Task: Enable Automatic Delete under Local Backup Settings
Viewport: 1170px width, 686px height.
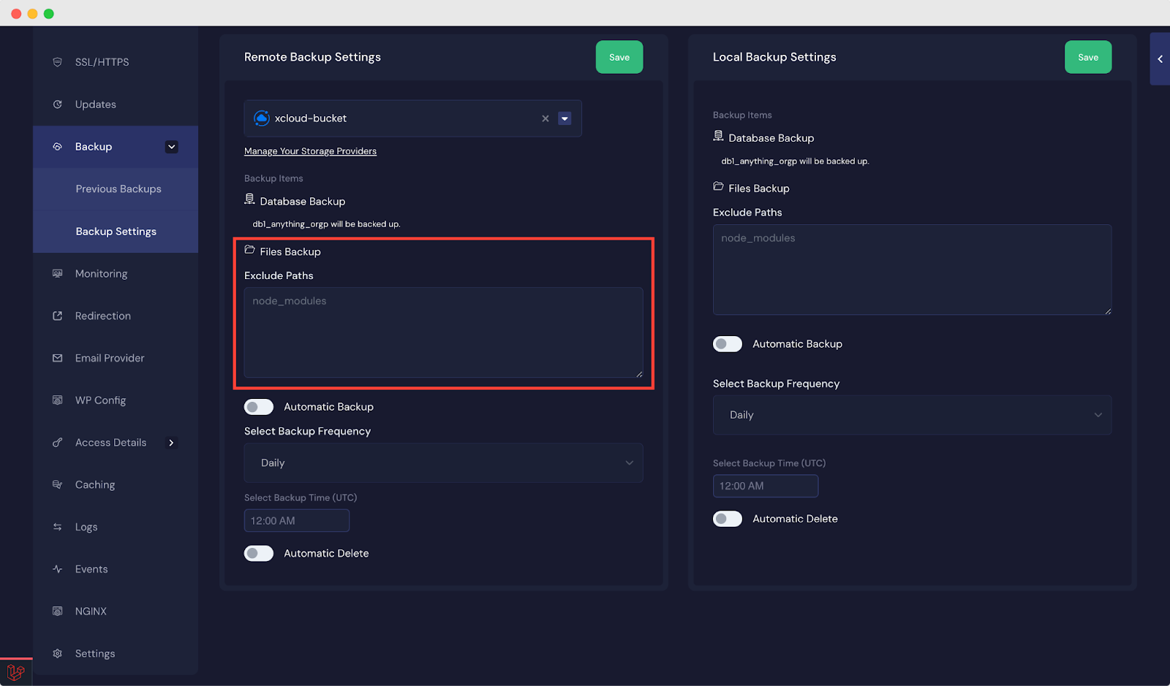Action: click(x=727, y=519)
